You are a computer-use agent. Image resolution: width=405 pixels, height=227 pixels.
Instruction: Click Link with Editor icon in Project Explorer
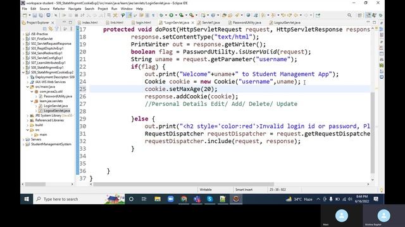51,29
